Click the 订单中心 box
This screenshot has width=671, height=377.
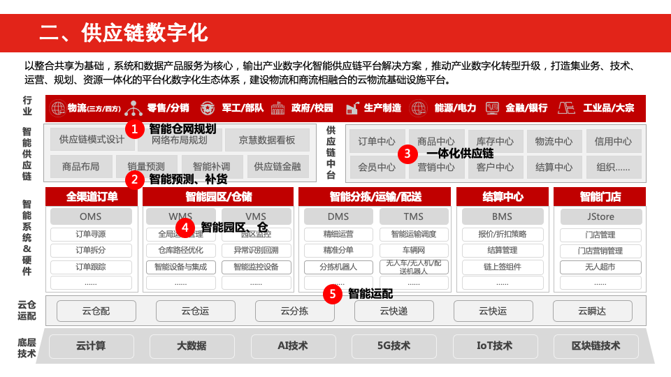pos(377,142)
